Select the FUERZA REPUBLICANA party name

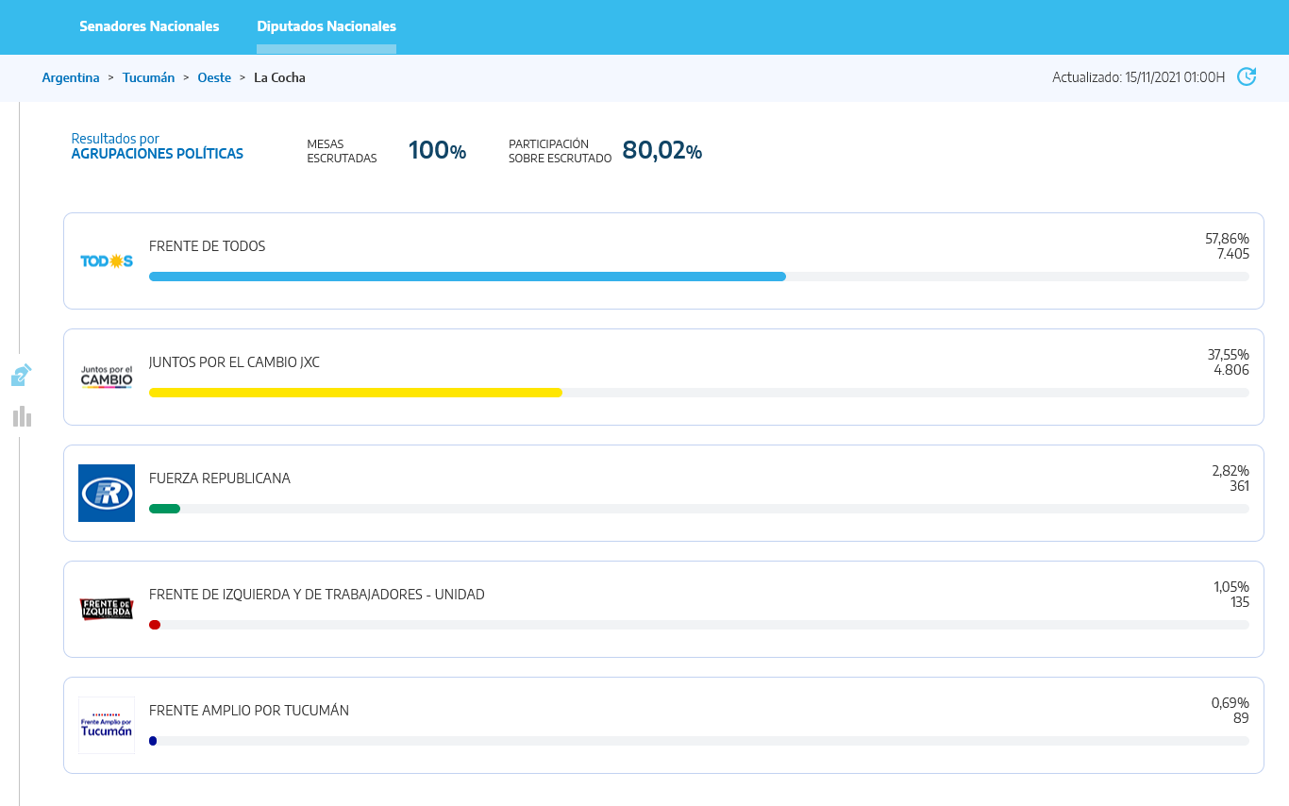tap(220, 479)
